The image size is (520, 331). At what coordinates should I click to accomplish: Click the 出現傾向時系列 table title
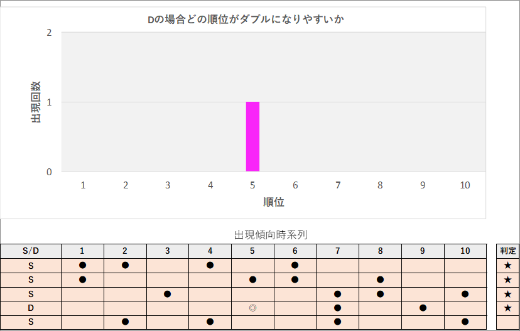(x=271, y=235)
